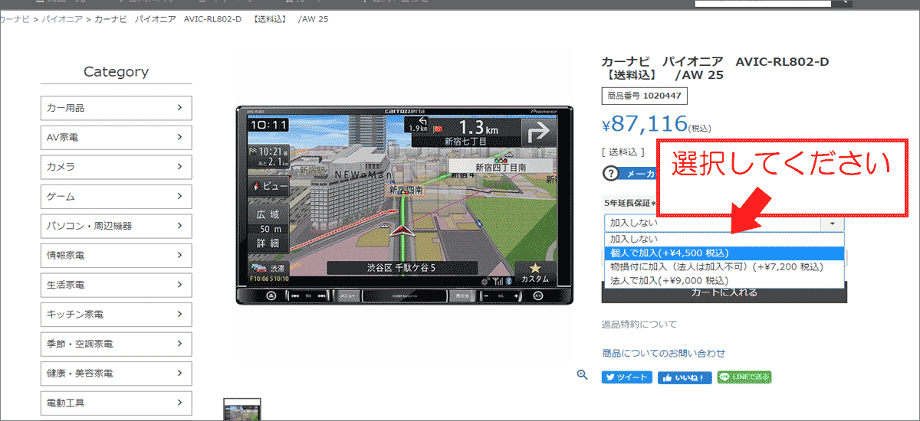This screenshot has width=920, height=421.
Task: Open the 返品特約について link
Action: [x=639, y=325]
